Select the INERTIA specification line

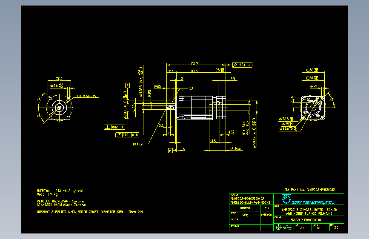[60, 191]
